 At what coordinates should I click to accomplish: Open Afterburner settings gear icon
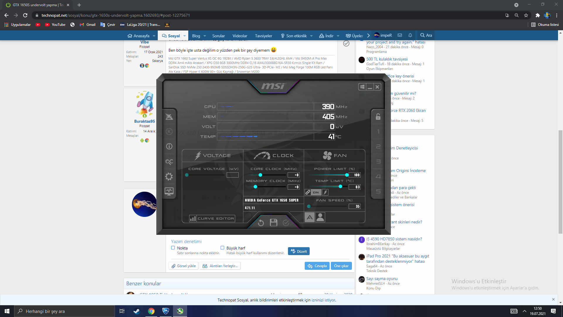click(169, 176)
